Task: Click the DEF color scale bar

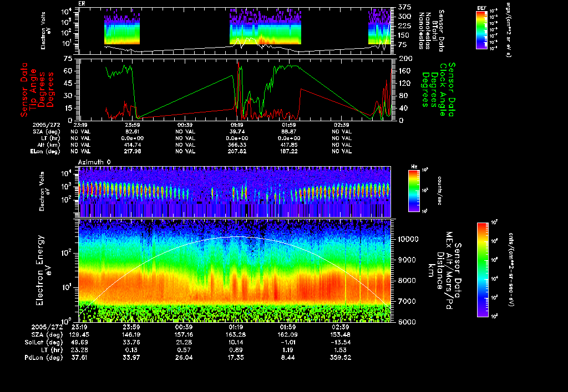Action: click(481, 30)
